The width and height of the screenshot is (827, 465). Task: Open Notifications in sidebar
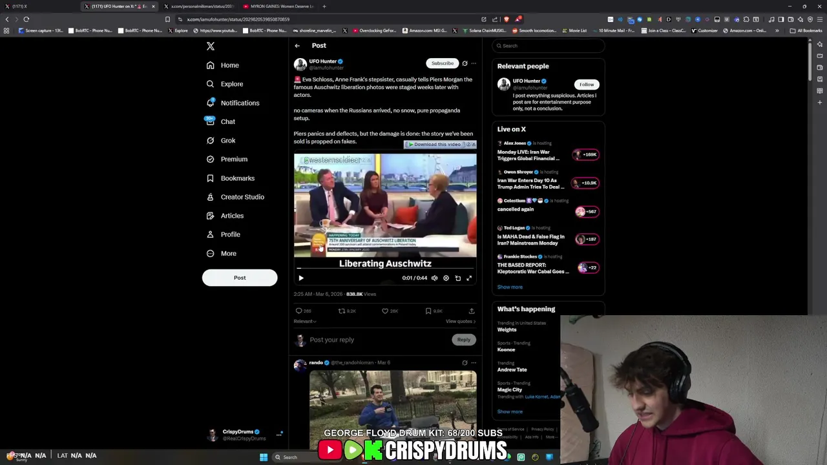tap(233, 103)
